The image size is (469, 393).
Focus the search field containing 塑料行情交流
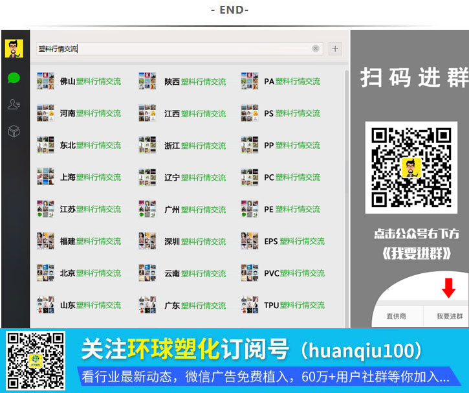180,49
